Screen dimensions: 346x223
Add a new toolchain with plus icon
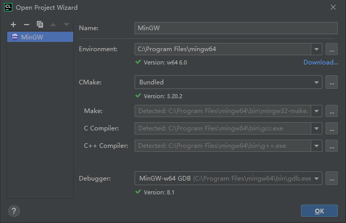[13, 25]
